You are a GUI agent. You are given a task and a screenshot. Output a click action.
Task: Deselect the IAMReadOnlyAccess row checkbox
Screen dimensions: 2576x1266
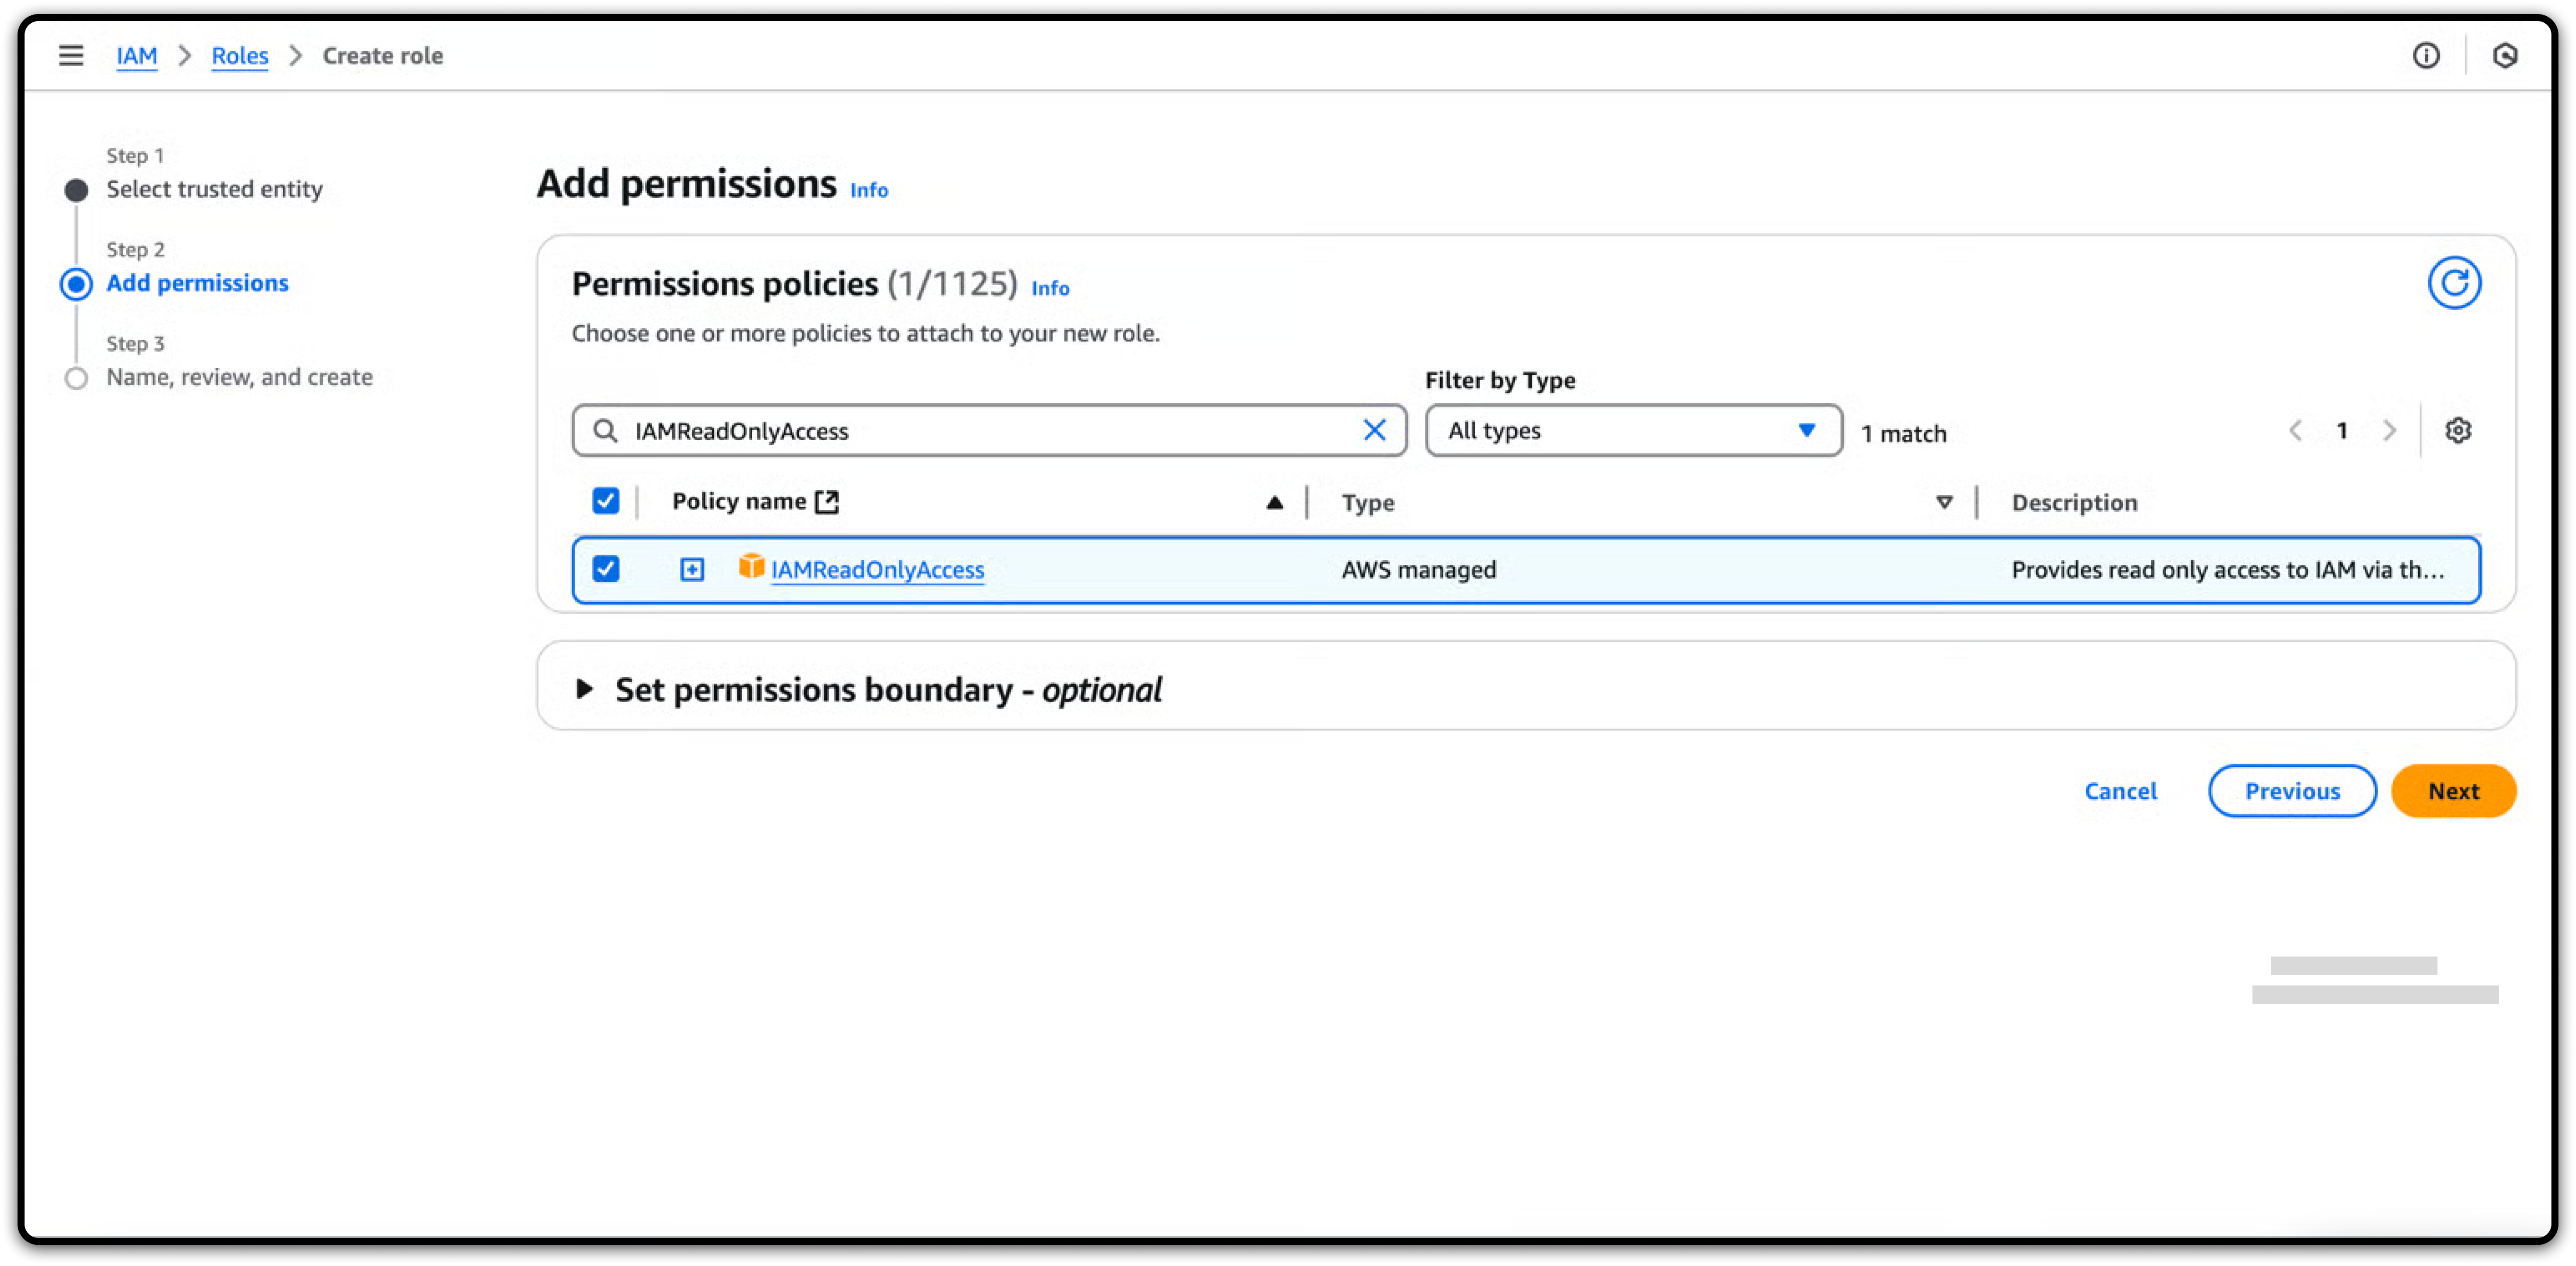pyautogui.click(x=606, y=569)
